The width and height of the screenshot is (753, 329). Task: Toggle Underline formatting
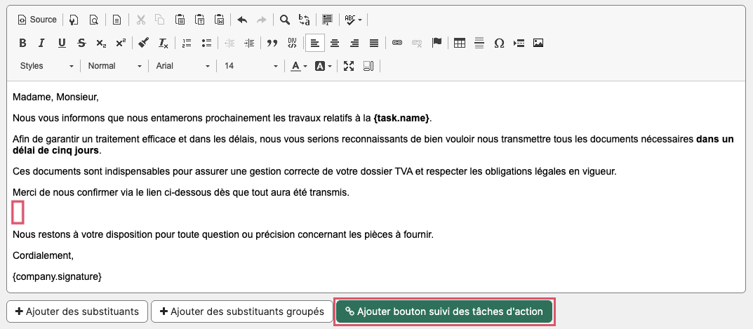coord(62,43)
